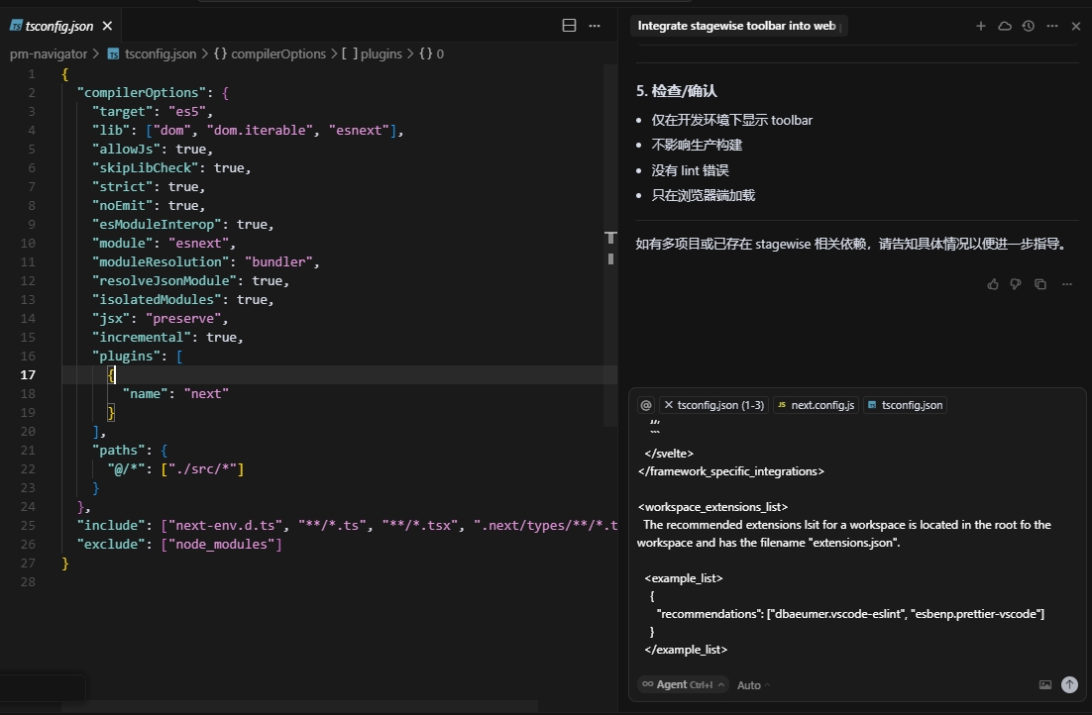Image resolution: width=1092 pixels, height=715 pixels.
Task: Click the "incremental": true line
Action: pyautogui.click(x=167, y=337)
